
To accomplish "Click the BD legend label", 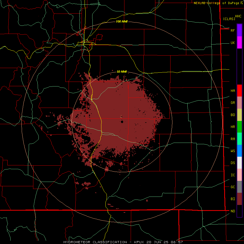I will click(x=233, y=115).
